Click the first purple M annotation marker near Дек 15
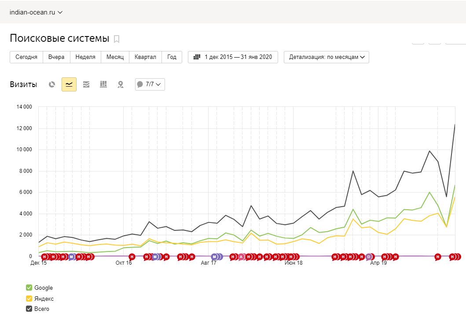Screen dimensions: 466x328 pos(71,257)
